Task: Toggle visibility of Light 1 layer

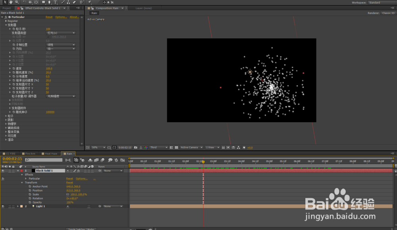Action: coord(3,206)
